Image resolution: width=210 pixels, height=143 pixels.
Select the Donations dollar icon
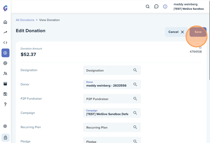point(5,53)
